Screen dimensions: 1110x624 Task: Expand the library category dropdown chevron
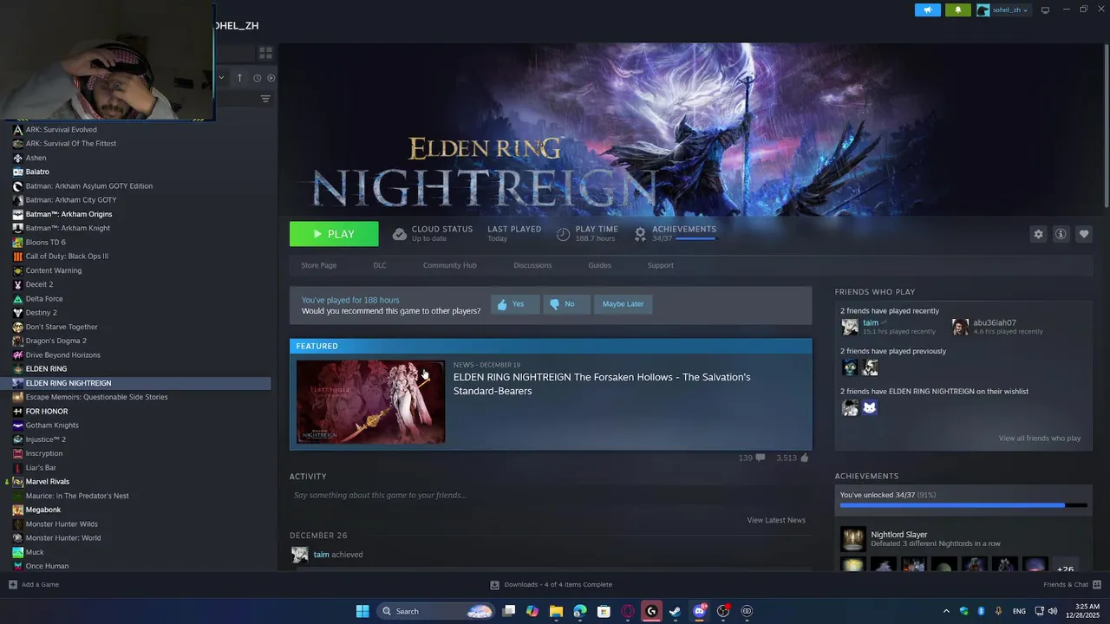click(x=221, y=78)
